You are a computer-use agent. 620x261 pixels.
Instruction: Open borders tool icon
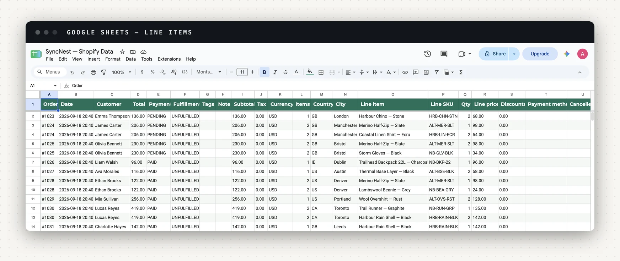321,72
